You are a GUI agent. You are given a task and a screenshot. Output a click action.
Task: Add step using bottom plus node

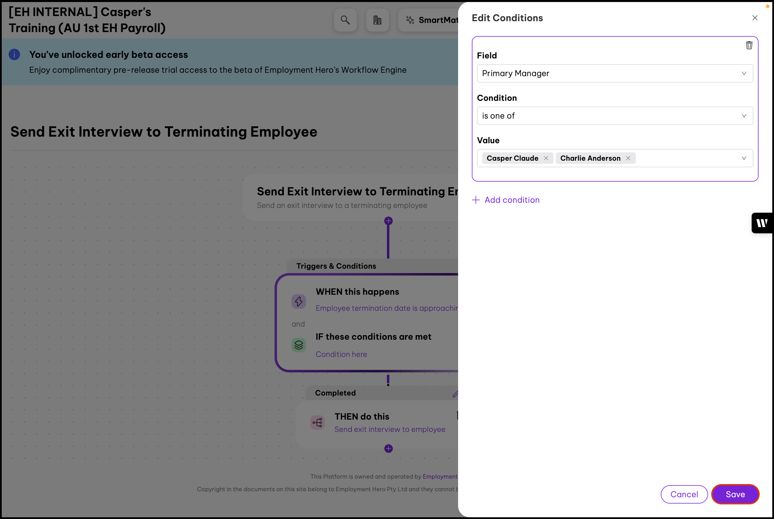point(388,449)
